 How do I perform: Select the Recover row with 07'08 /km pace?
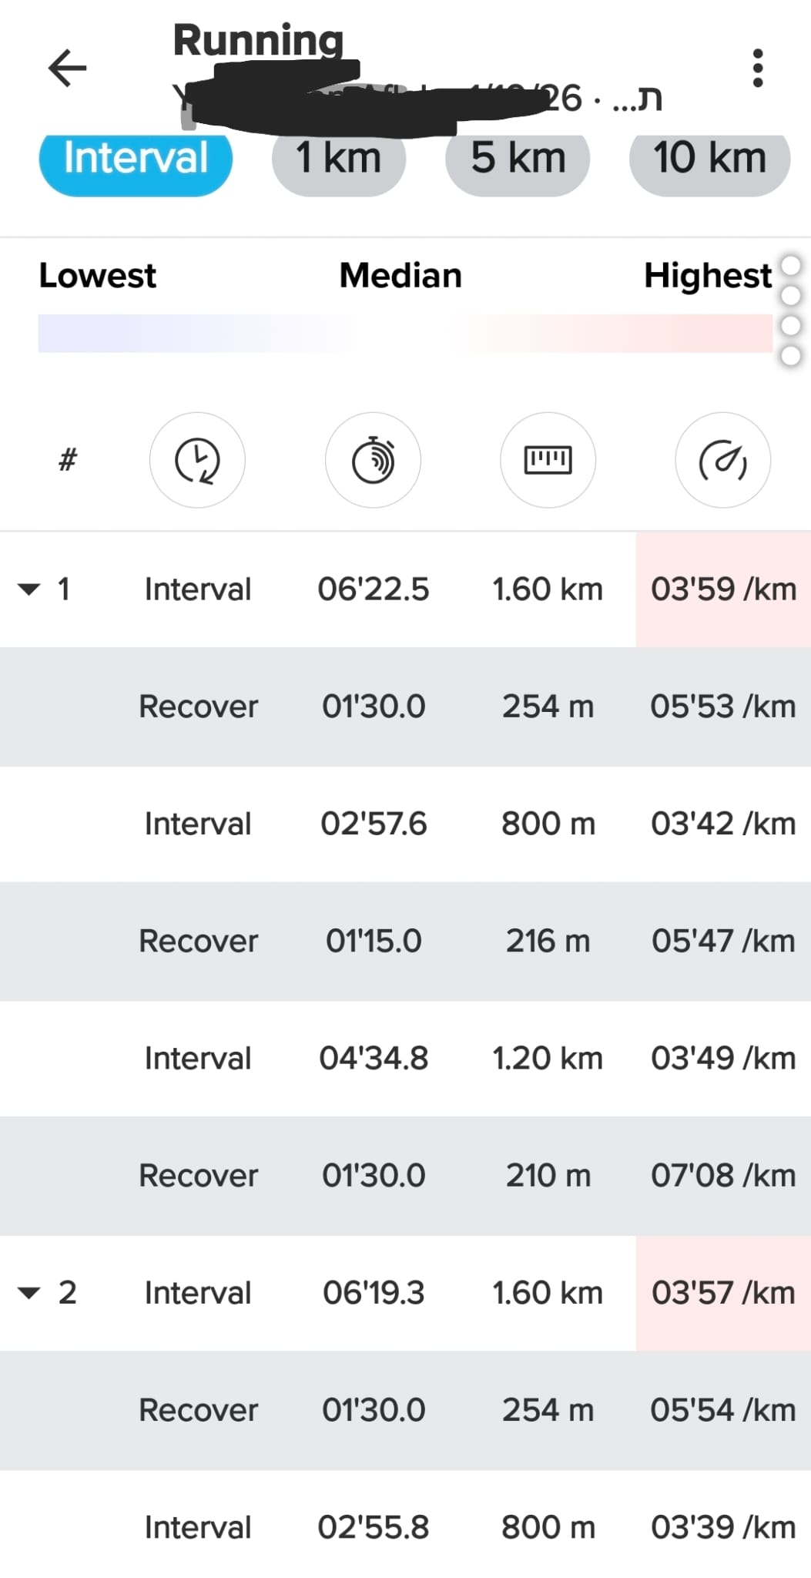(x=405, y=1176)
